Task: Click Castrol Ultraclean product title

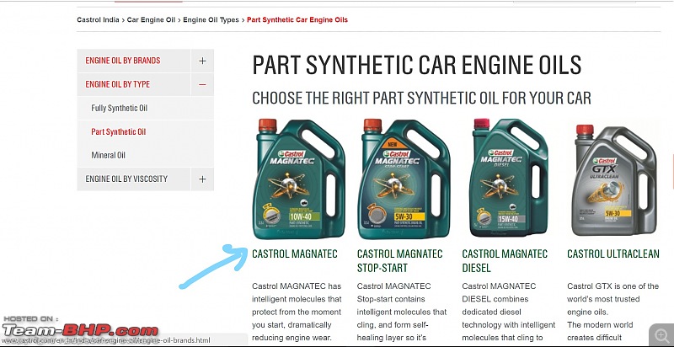Action: tap(613, 254)
